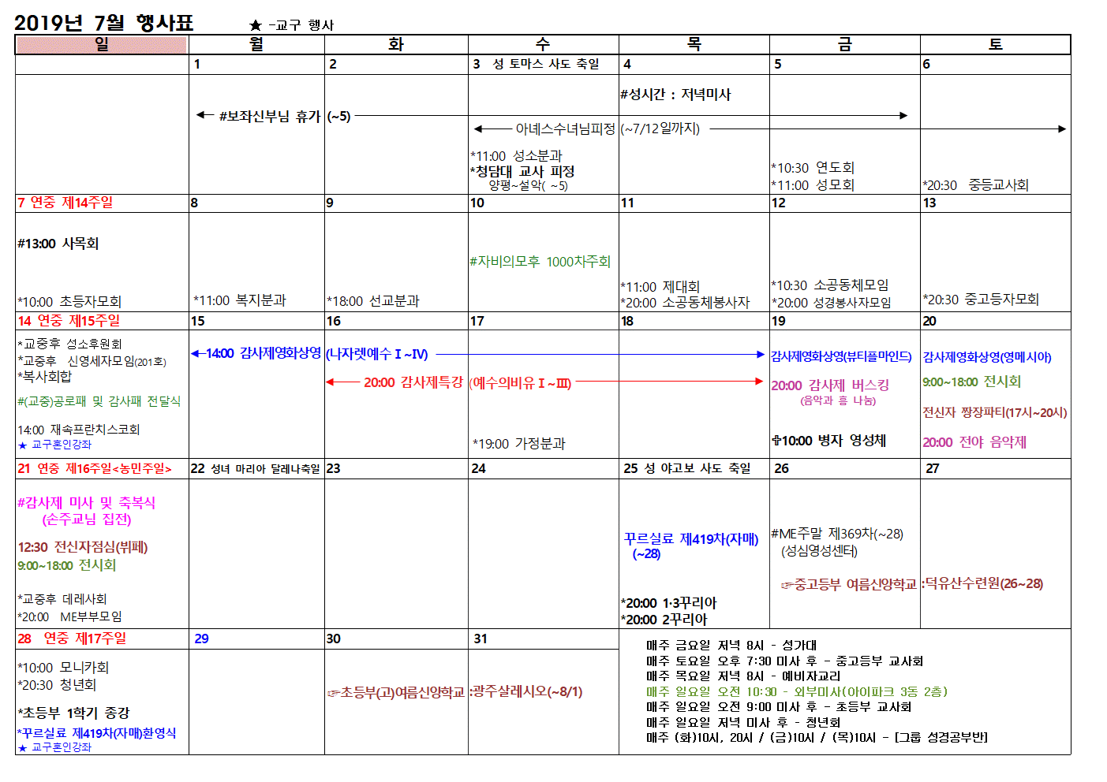Click '*19:00 가정분과' entry
Viewport: 1107px width, 782px height.
click(x=518, y=444)
